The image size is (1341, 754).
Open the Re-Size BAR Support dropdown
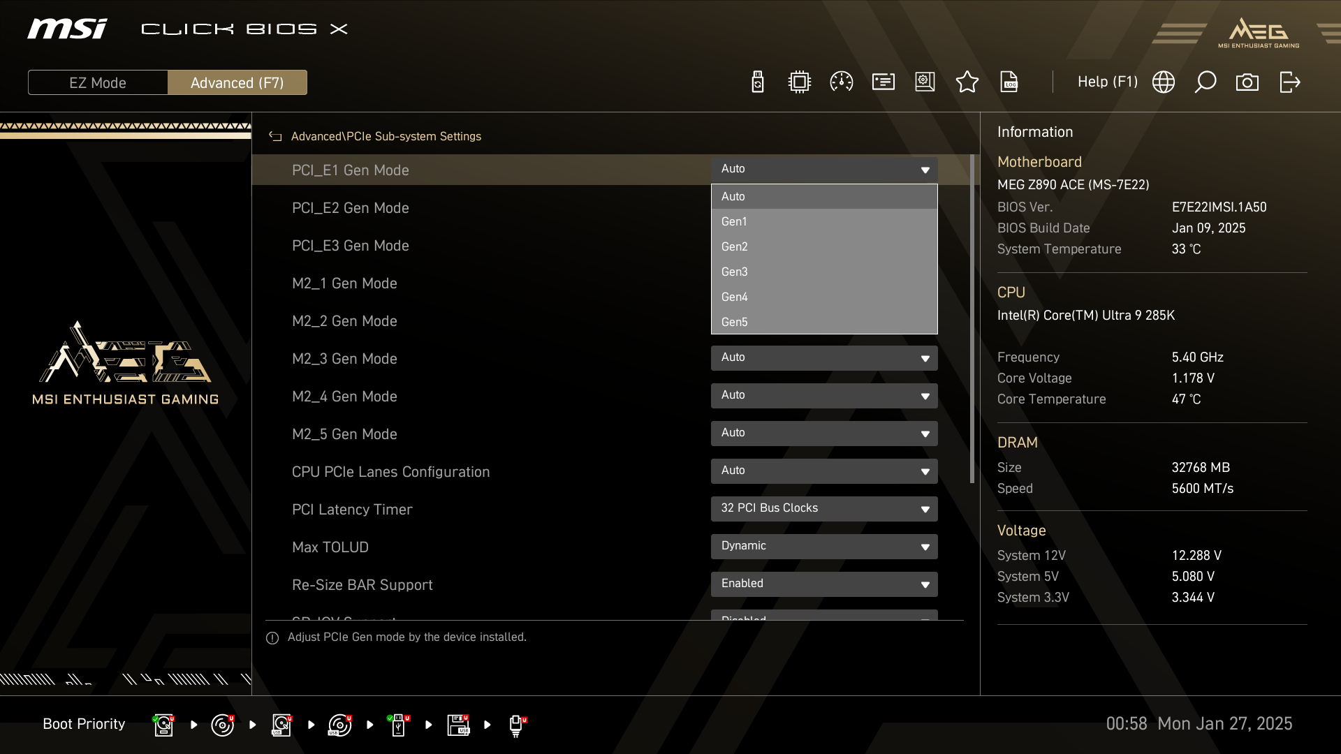point(823,584)
